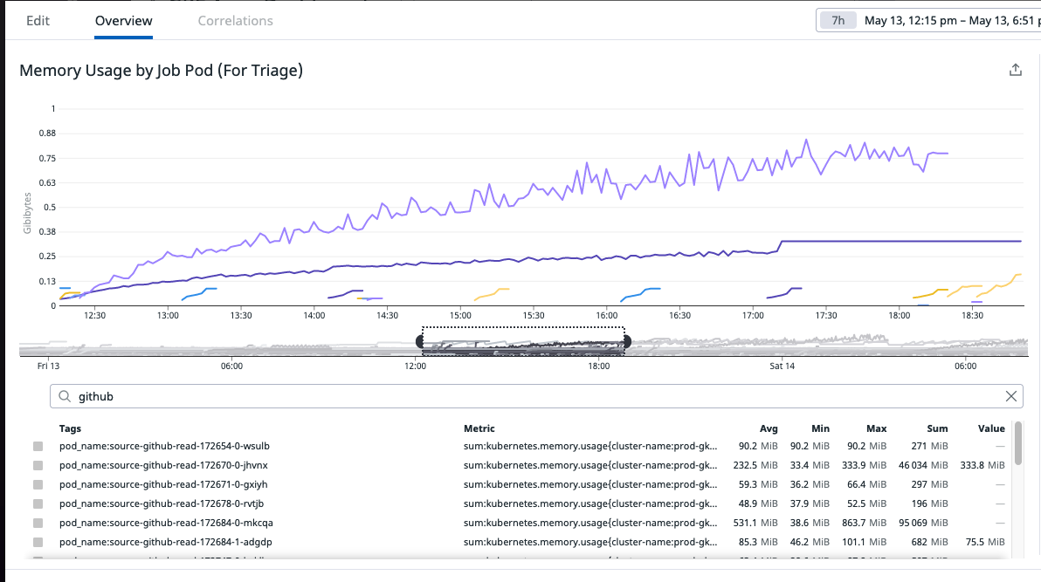Viewport: 1041px width, 582px height.
Task: Click the Sat 14 timeline label
Action: pyautogui.click(x=782, y=366)
